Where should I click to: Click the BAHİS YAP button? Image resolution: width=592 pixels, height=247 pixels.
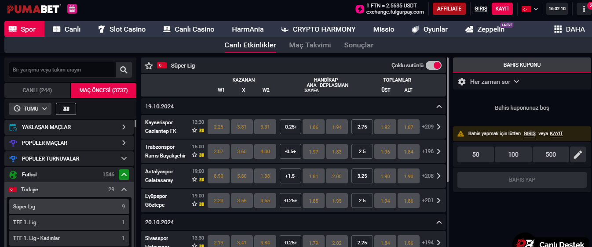(x=522, y=180)
